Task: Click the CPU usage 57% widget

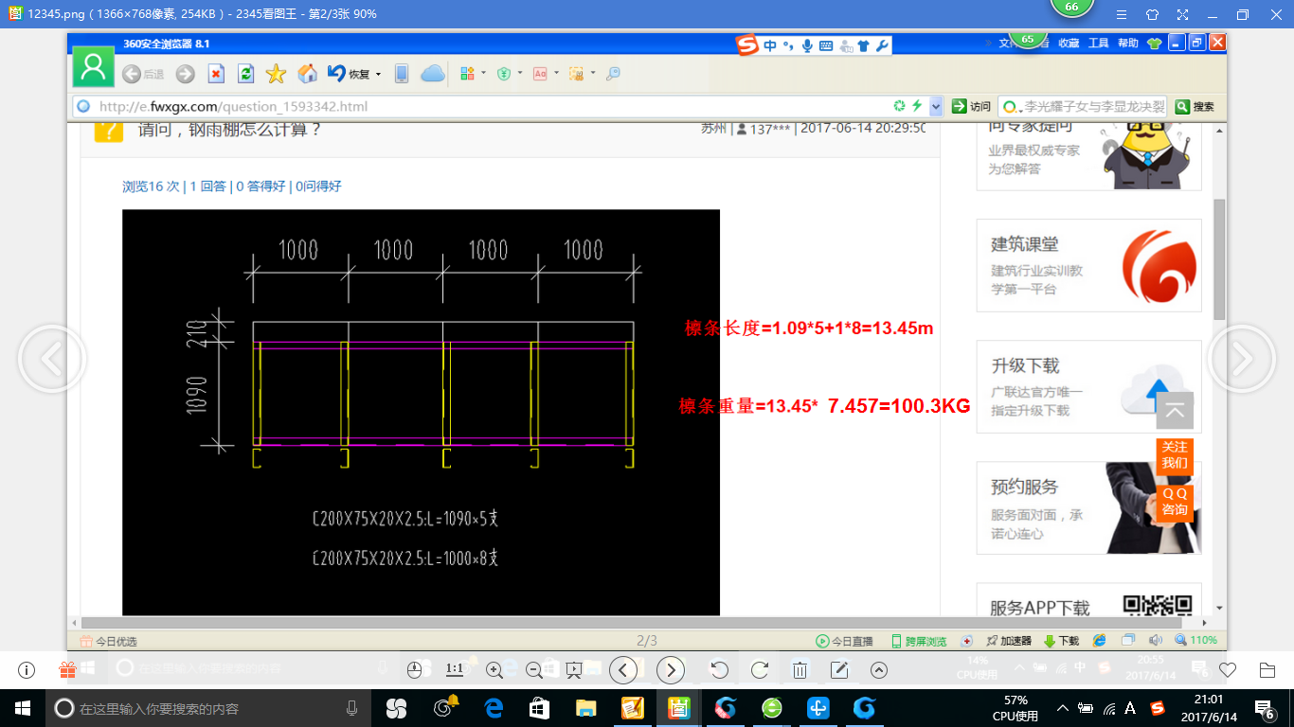Action: [x=1015, y=708]
